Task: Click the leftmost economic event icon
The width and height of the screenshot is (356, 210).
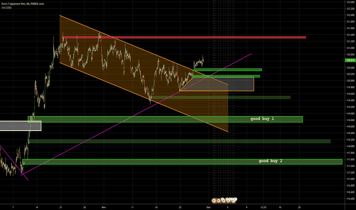Action: (x=214, y=200)
